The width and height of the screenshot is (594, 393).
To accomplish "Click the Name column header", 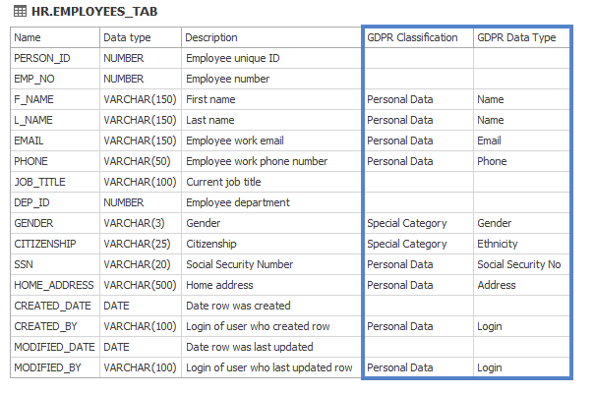I will 28,37.
